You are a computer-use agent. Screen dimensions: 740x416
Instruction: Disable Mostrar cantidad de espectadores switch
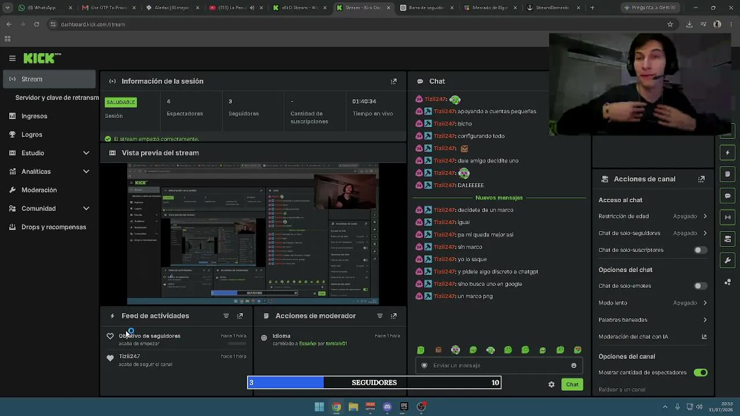pos(700,373)
